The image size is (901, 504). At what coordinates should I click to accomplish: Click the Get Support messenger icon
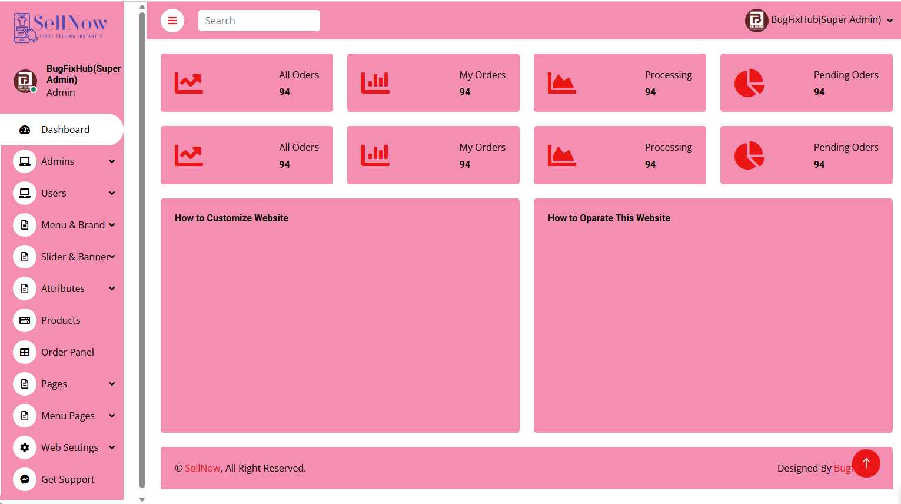(x=25, y=479)
